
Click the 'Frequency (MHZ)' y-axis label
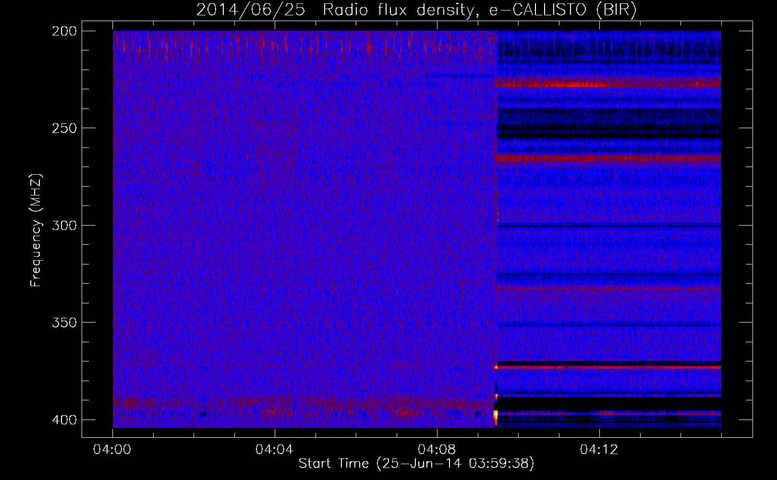pyautogui.click(x=36, y=230)
